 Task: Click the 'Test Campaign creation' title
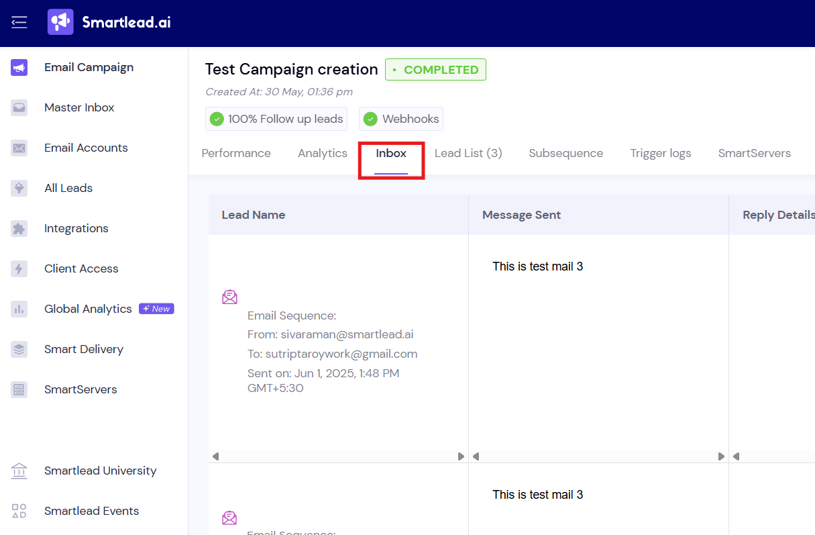[292, 69]
